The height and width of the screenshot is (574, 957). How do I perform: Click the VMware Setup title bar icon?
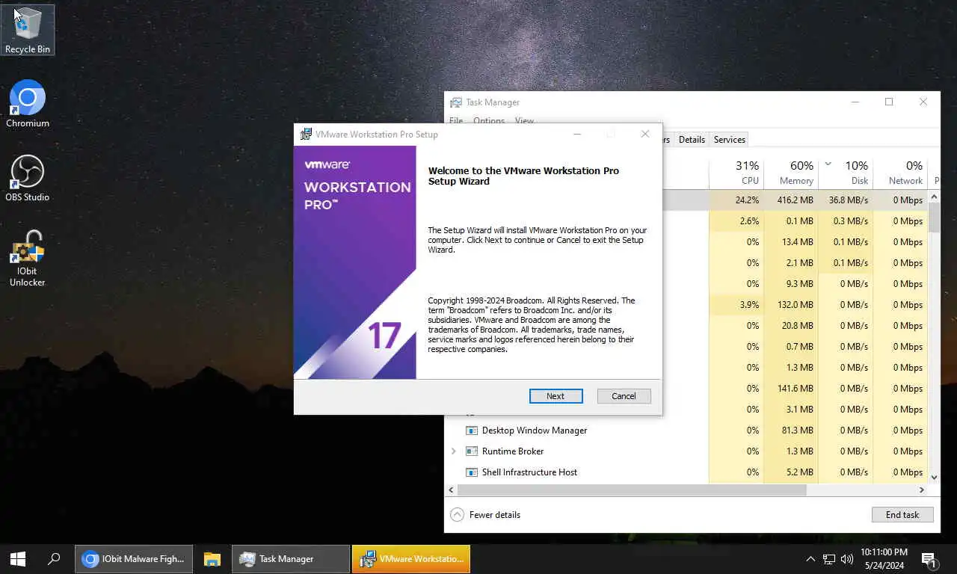(306, 135)
